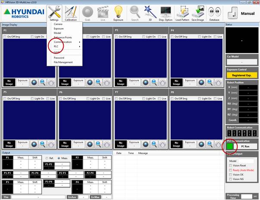Expand the PLC submenu

point(65,47)
